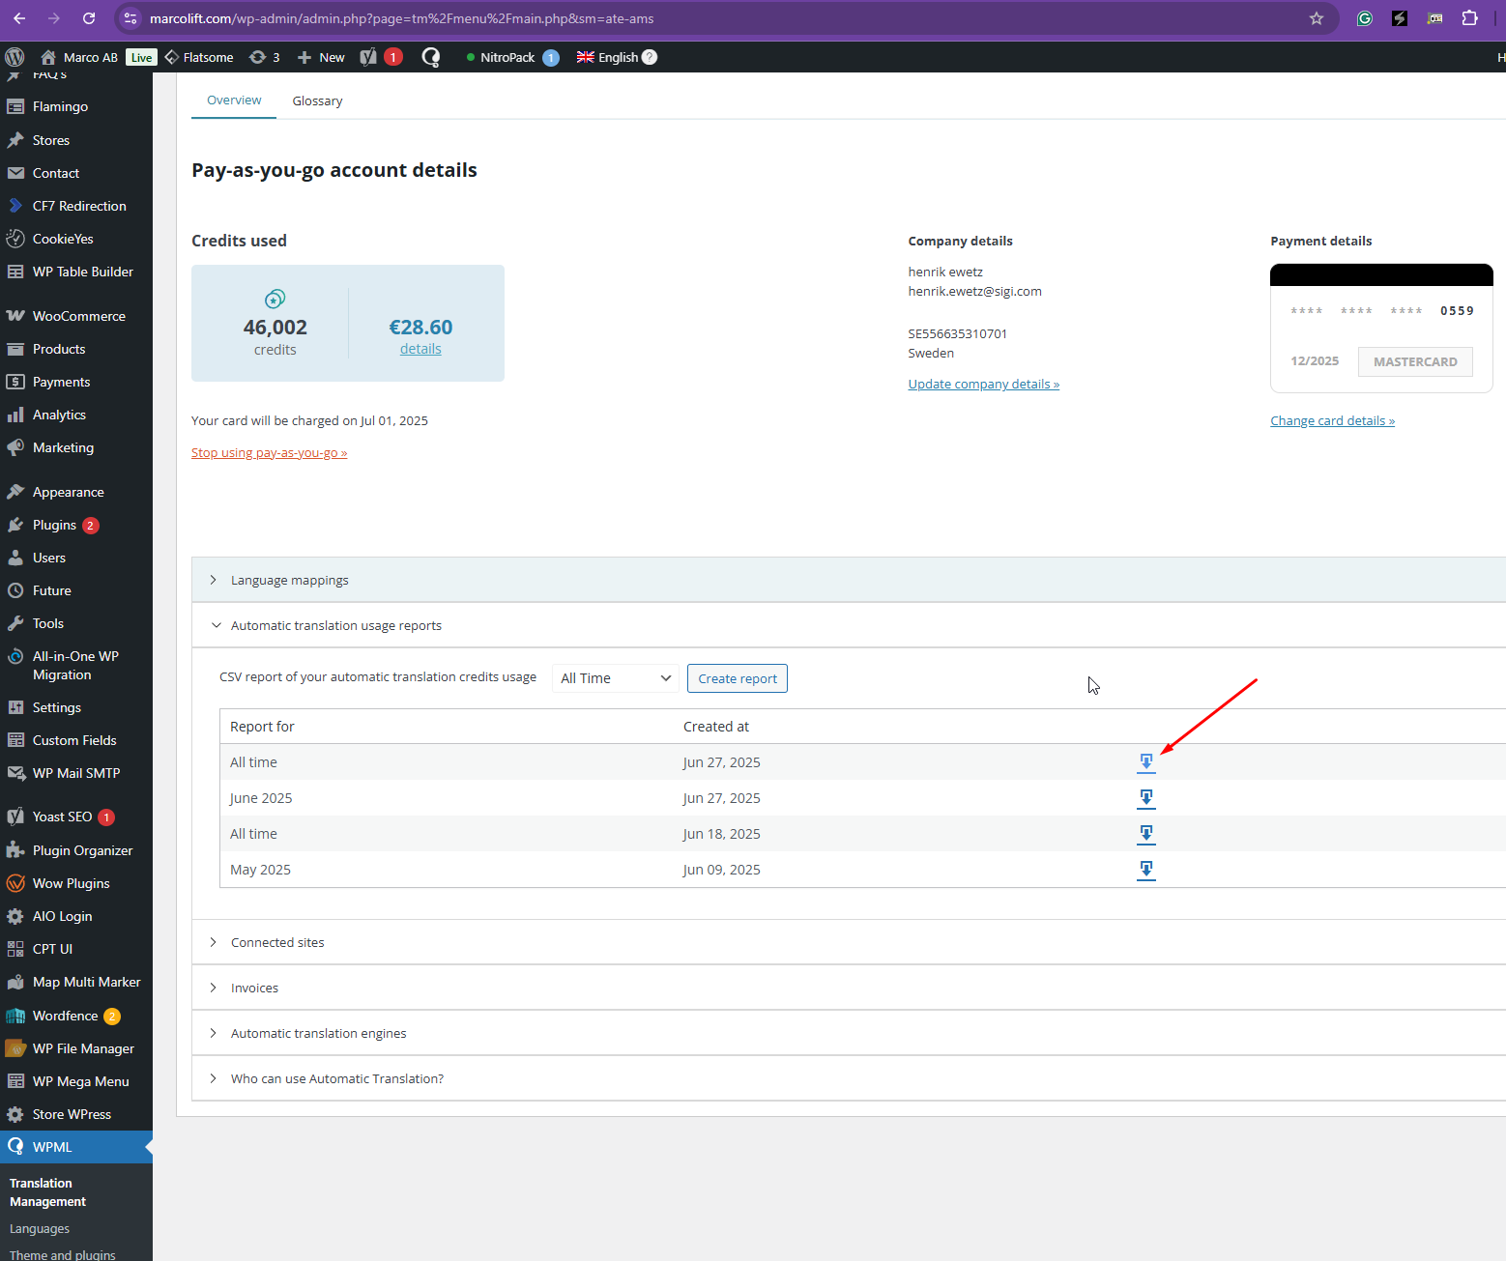Switch to the Glossary tab

pos(317,100)
